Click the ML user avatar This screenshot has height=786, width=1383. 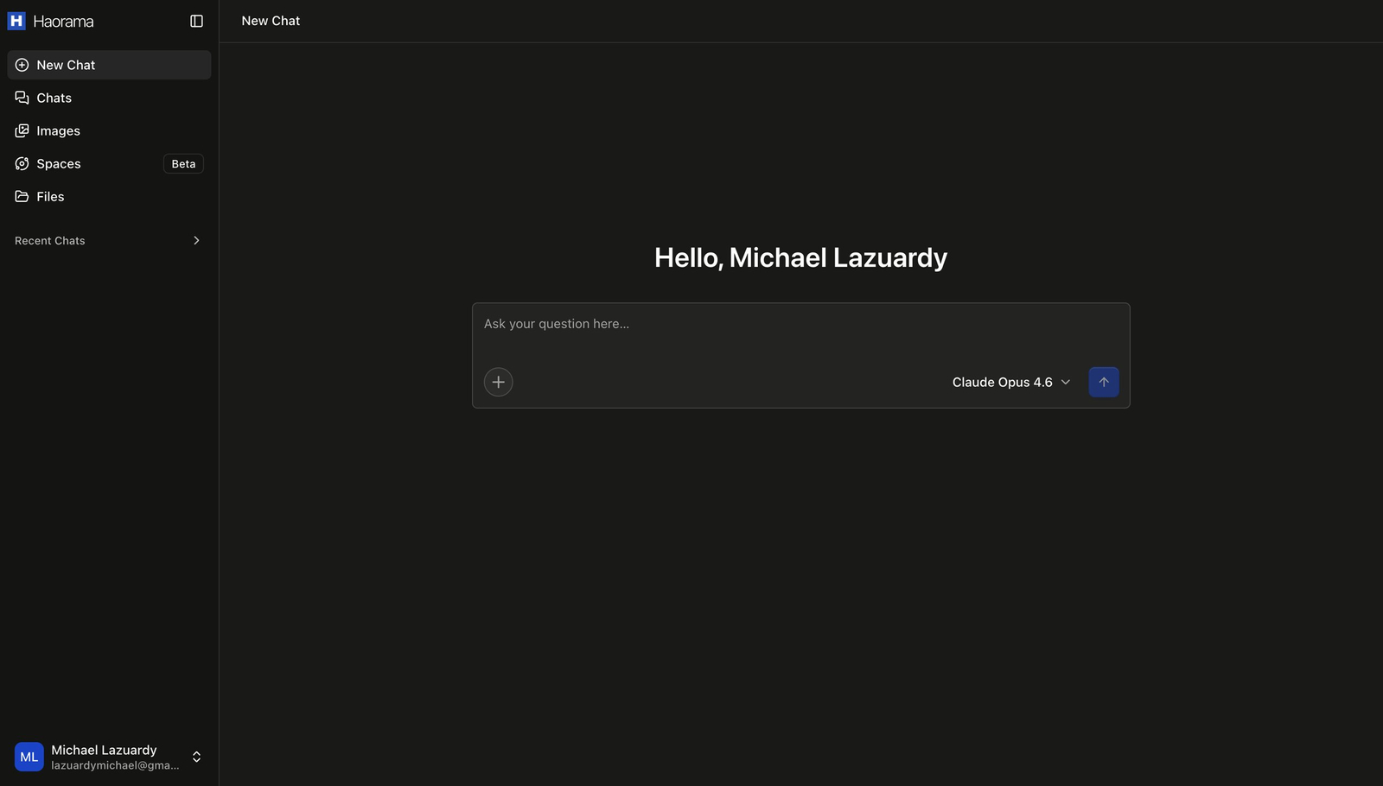29,757
